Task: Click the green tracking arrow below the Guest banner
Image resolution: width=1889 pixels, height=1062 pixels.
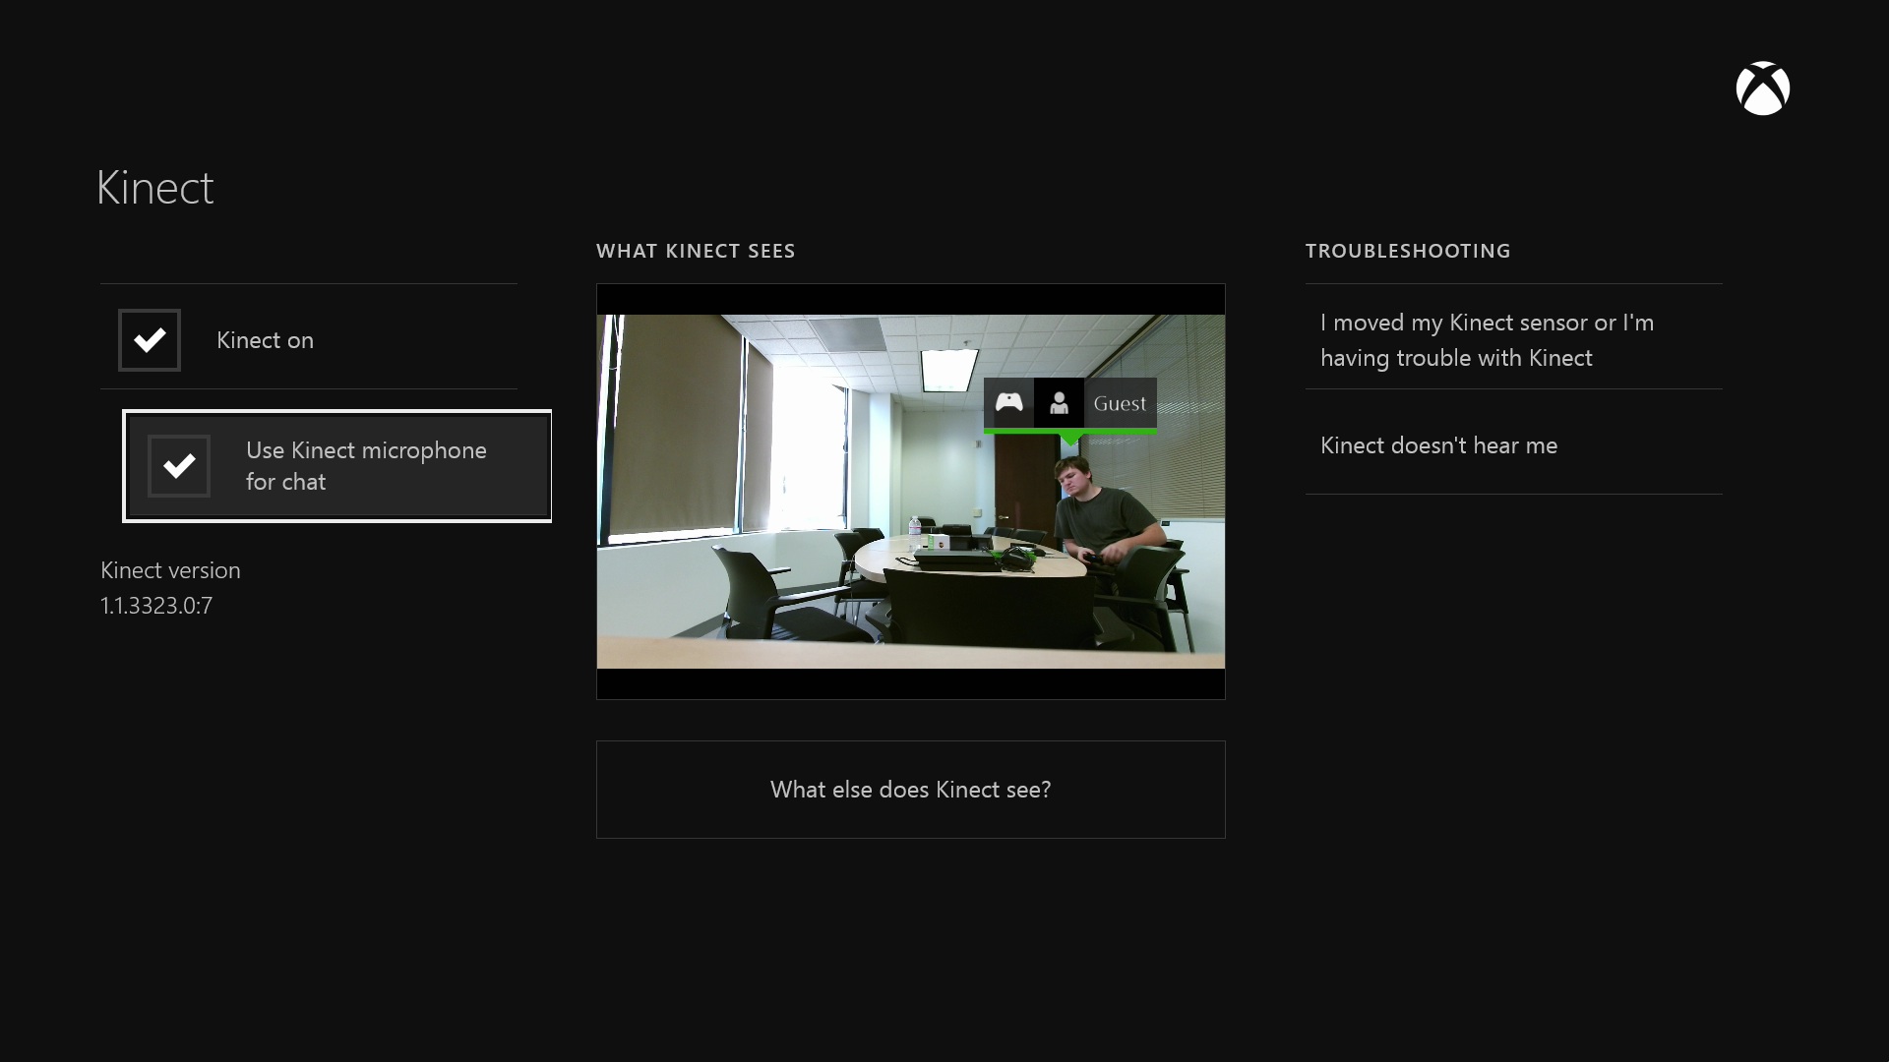Action: 1071,442
